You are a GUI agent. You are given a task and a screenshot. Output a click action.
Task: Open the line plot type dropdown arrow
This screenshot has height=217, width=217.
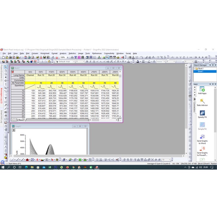point(15,160)
